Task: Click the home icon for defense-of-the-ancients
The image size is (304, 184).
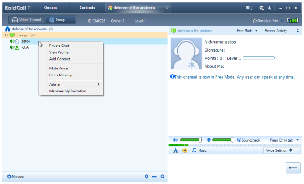Action: point(7,29)
